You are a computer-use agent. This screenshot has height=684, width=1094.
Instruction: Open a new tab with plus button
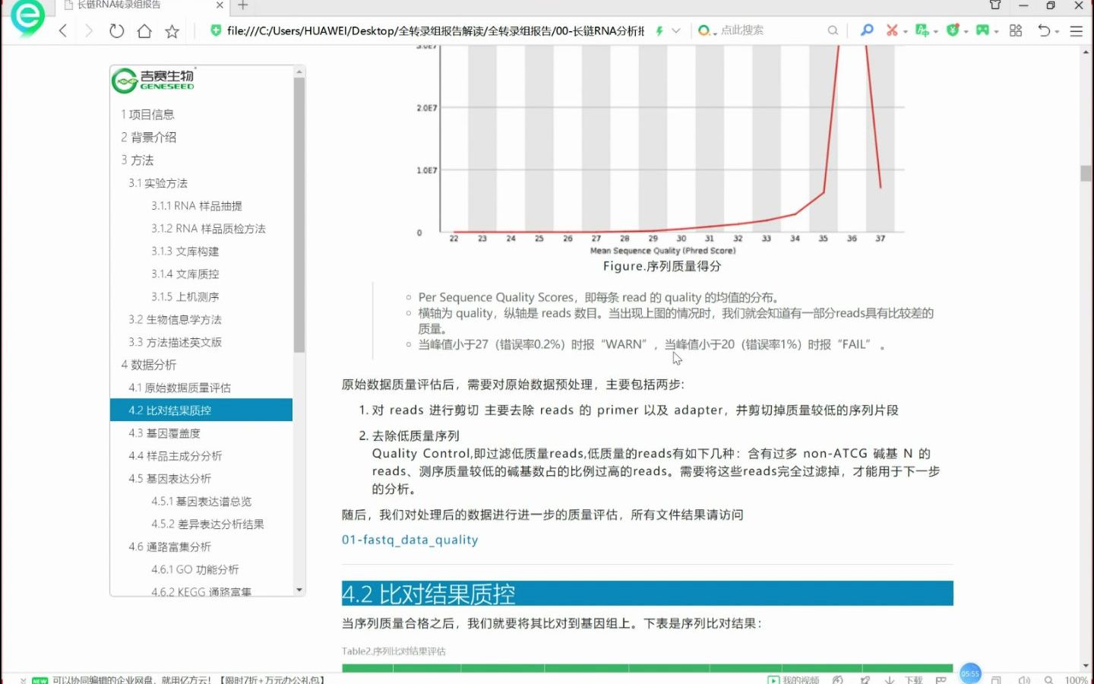click(243, 5)
